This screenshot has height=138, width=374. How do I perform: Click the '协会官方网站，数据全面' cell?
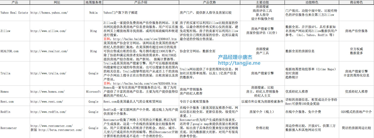tap(209, 51)
